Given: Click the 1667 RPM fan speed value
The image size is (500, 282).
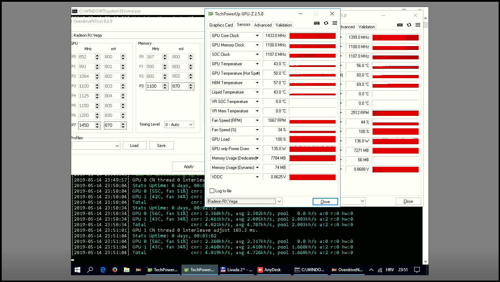Looking at the screenshot, I should tap(275, 120).
